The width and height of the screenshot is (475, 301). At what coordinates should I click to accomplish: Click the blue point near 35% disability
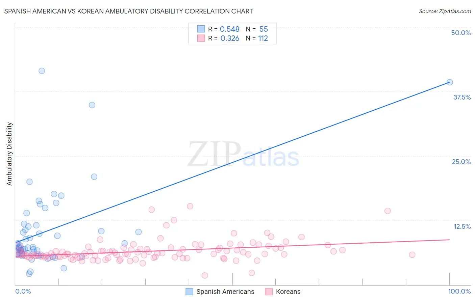tap(92, 105)
